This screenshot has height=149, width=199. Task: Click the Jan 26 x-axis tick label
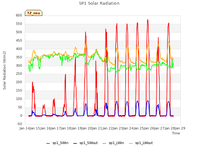pyautogui.click(x=149, y=128)
